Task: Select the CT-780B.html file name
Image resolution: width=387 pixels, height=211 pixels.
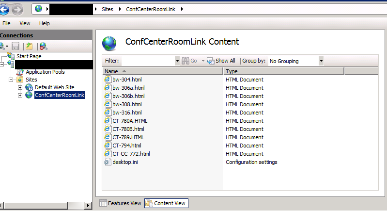Action: tap(128, 129)
